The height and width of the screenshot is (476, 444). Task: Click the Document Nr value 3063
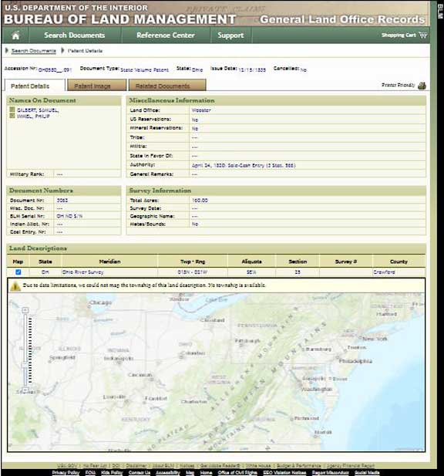[x=62, y=201]
